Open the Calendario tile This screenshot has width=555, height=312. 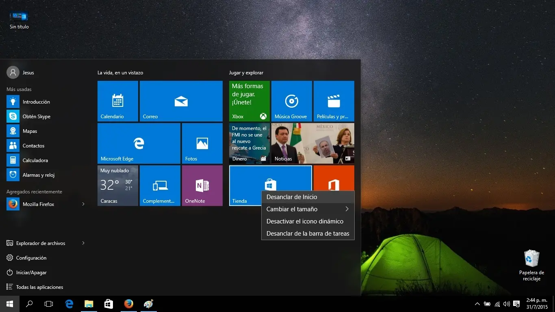117,101
